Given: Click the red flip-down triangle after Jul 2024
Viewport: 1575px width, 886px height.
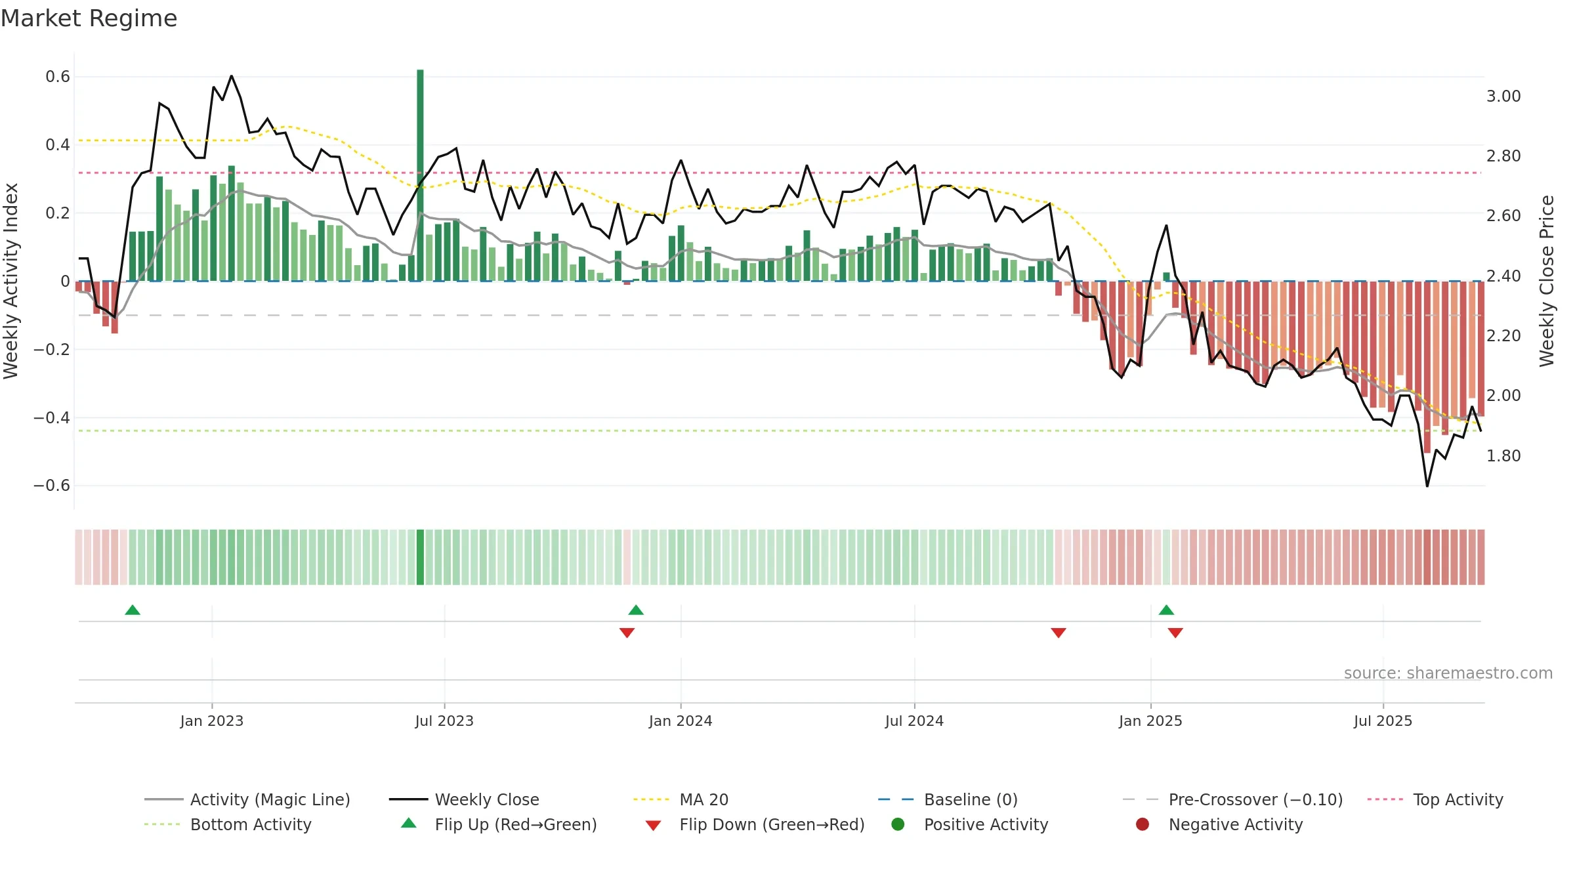Looking at the screenshot, I should click(1059, 633).
